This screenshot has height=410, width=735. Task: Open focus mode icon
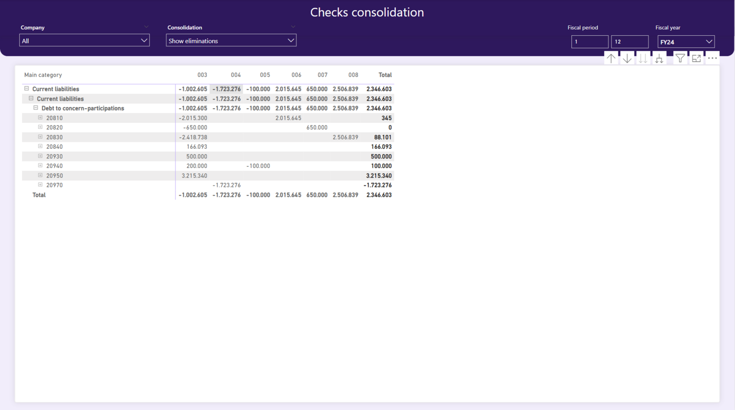(x=696, y=58)
